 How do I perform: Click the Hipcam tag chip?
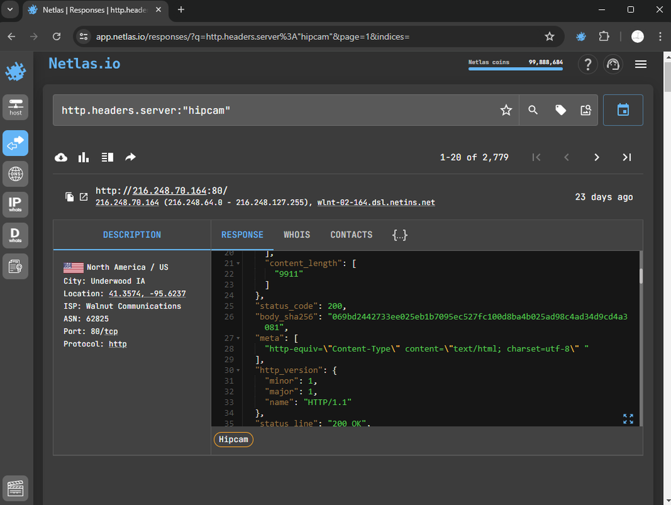[233, 440]
